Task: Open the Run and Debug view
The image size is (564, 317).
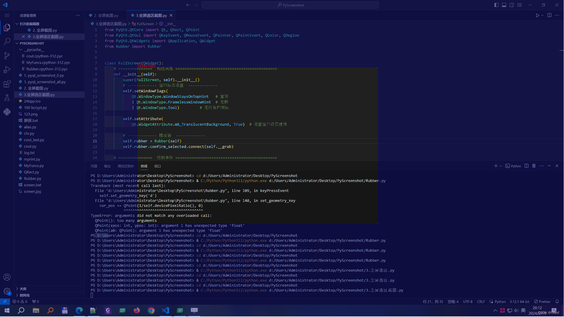Action: [x=7, y=70]
